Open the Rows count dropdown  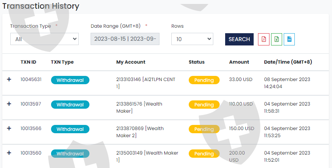192,39
